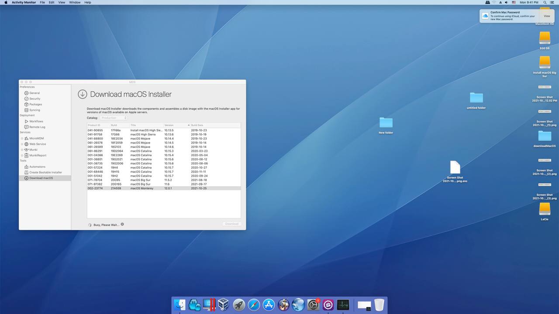
Task: Select downloadMacOS folder on desktop
Action: click(x=545, y=139)
